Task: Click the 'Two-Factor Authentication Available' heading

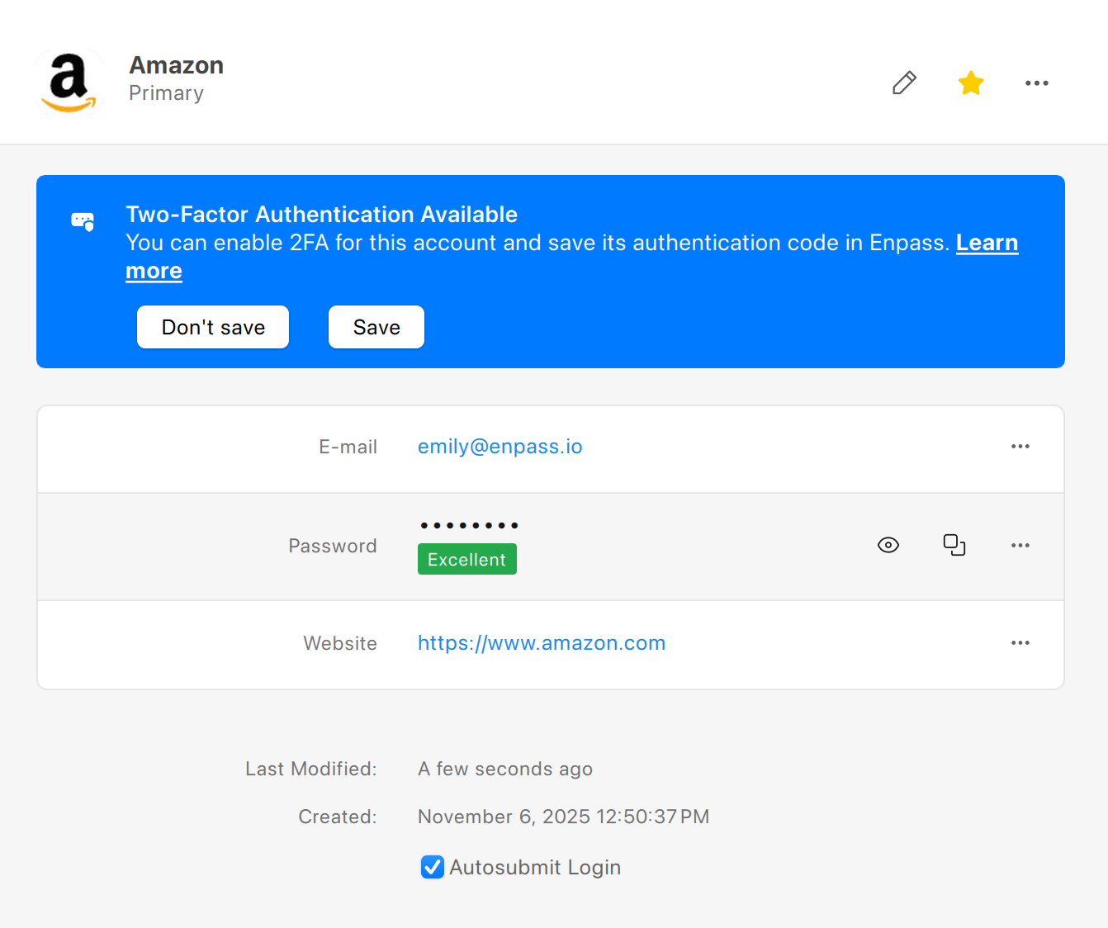Action: coord(322,215)
